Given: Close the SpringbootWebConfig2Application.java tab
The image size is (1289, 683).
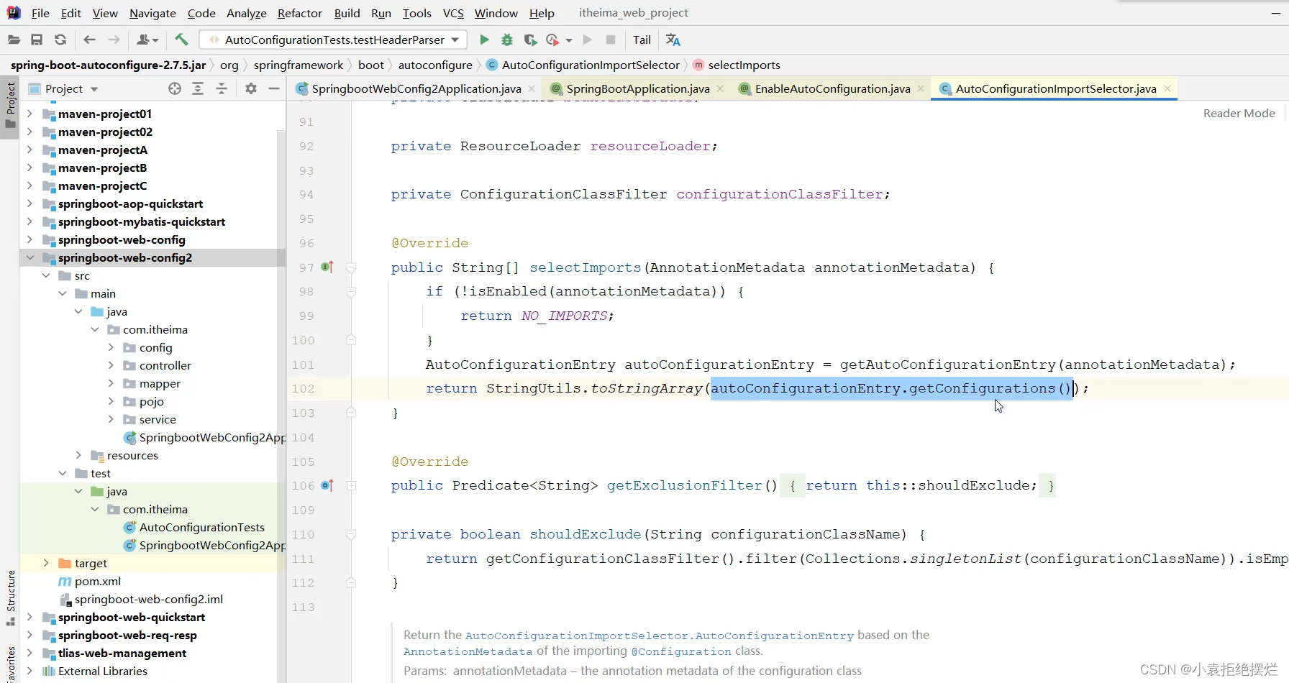Looking at the screenshot, I should tap(532, 88).
